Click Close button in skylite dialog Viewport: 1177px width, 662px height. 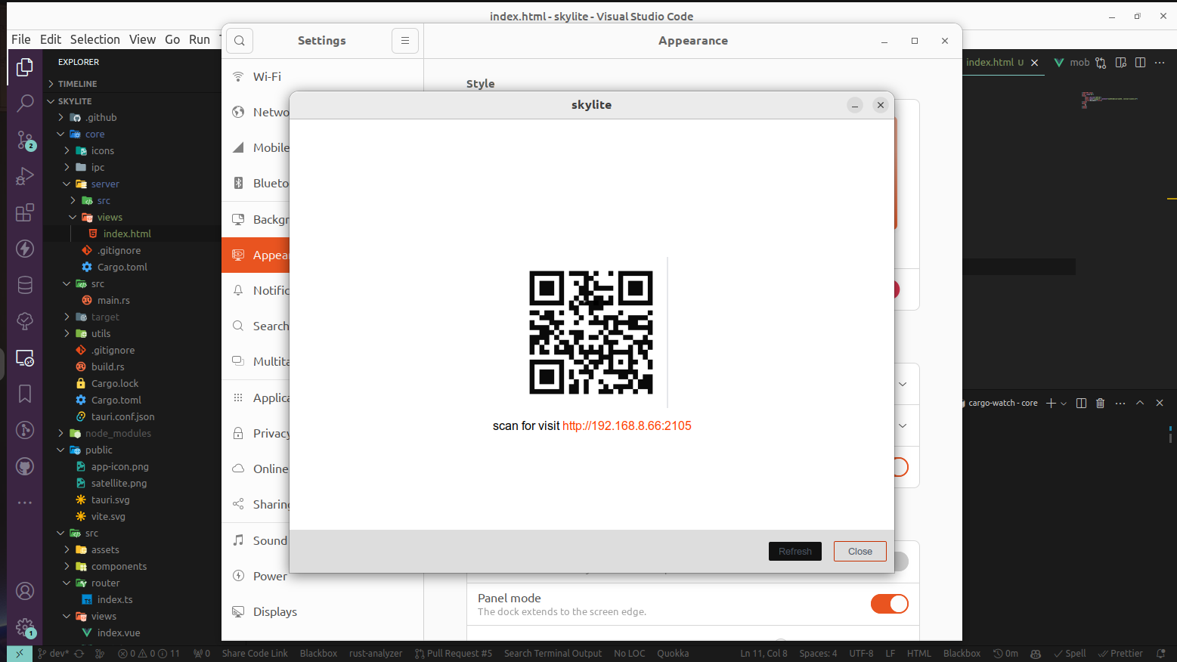[860, 552]
